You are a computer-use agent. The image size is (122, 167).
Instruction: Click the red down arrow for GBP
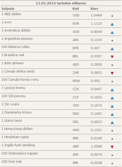[112, 147]
